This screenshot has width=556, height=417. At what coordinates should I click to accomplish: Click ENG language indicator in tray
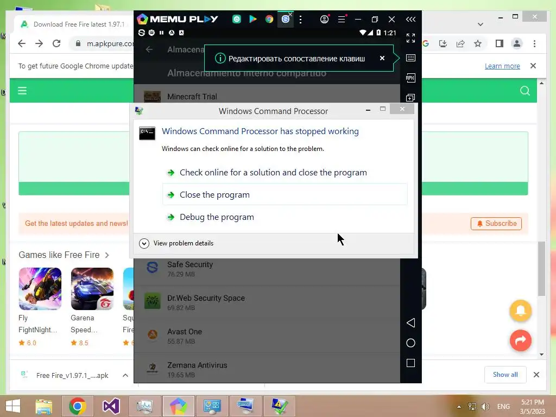point(503,407)
